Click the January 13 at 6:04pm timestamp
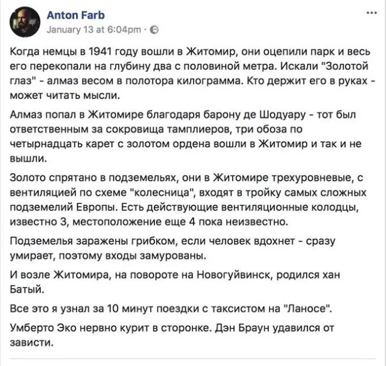Viewport: 386px width, 366px height. click(x=95, y=29)
